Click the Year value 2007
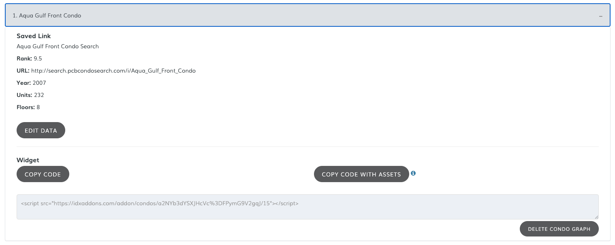615x245 pixels. click(39, 83)
